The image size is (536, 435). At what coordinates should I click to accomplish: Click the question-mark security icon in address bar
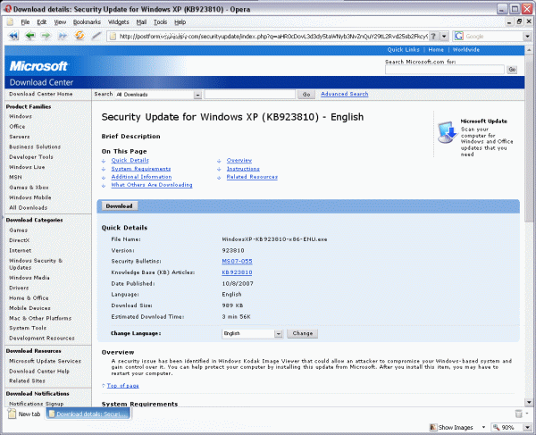433,36
